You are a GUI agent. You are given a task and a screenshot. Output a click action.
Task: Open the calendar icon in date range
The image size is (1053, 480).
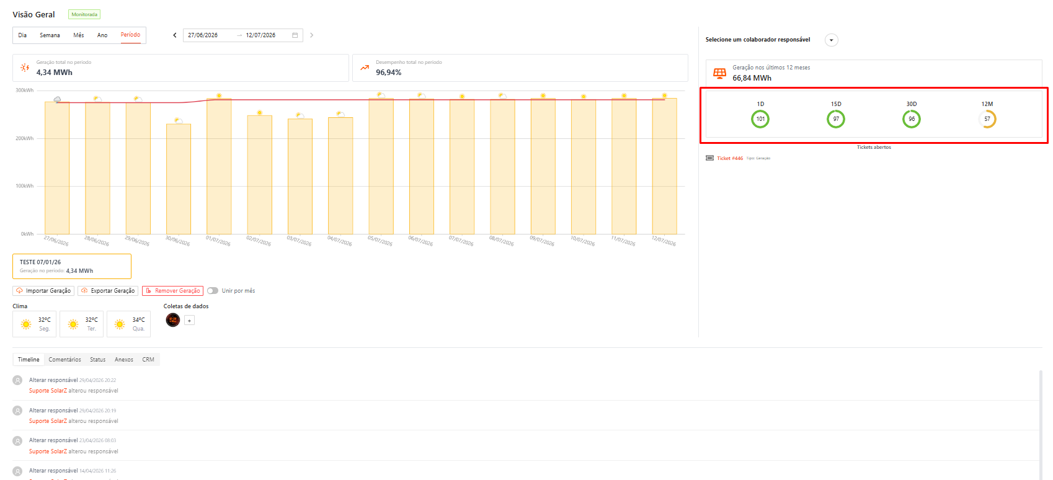coord(295,35)
